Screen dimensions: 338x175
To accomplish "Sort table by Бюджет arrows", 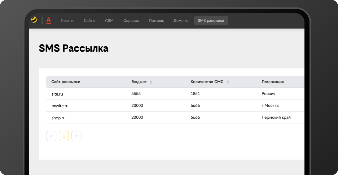I will point(151,82).
